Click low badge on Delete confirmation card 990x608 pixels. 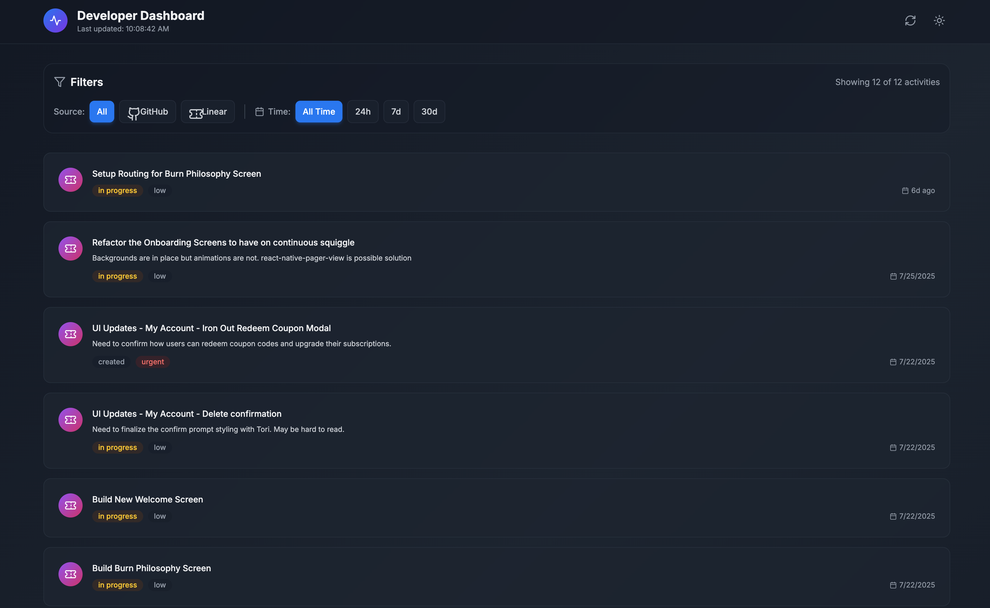[159, 448]
